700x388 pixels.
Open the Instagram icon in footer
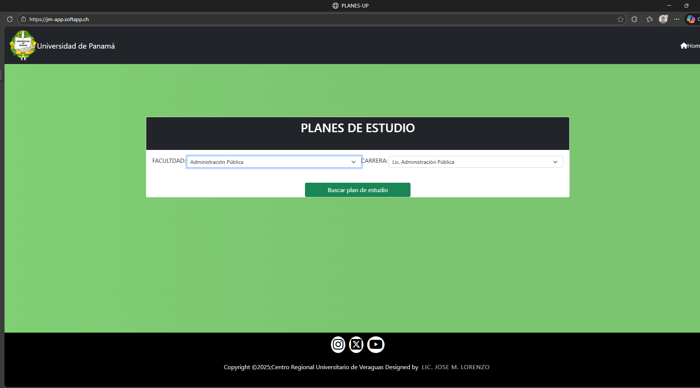tap(338, 344)
